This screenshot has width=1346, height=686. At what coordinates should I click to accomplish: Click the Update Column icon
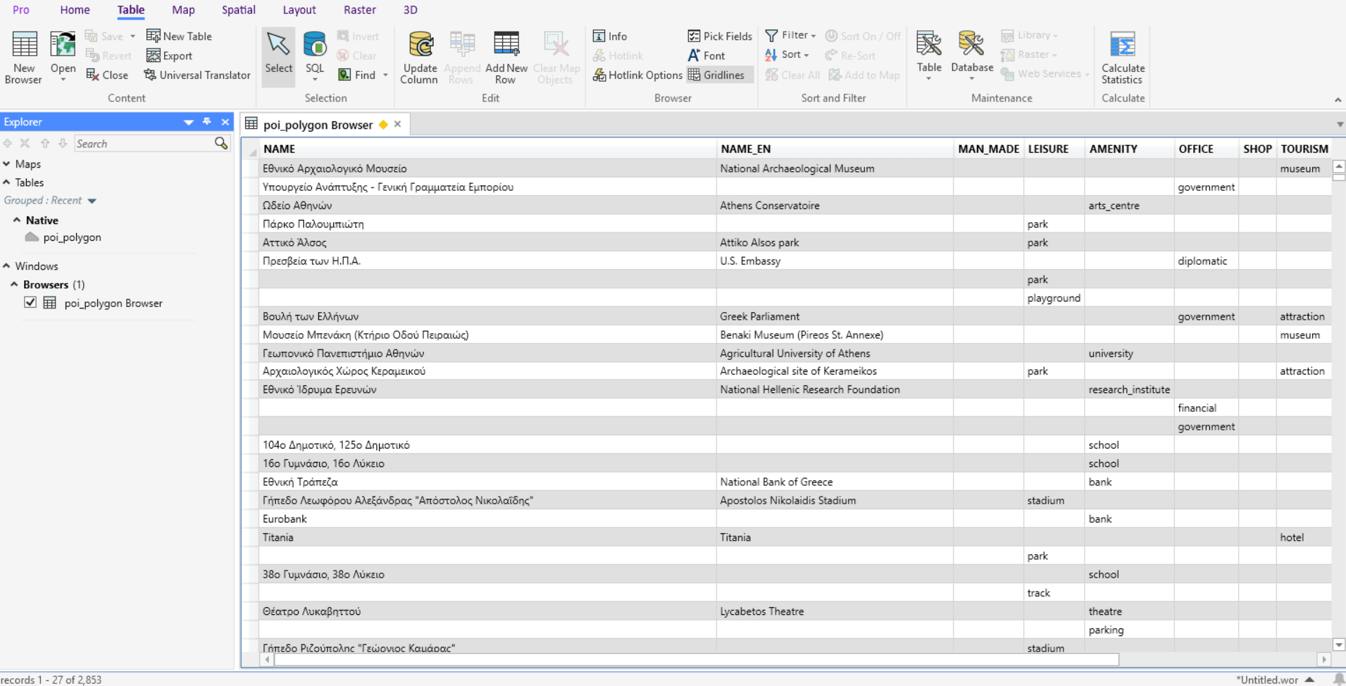click(x=420, y=46)
